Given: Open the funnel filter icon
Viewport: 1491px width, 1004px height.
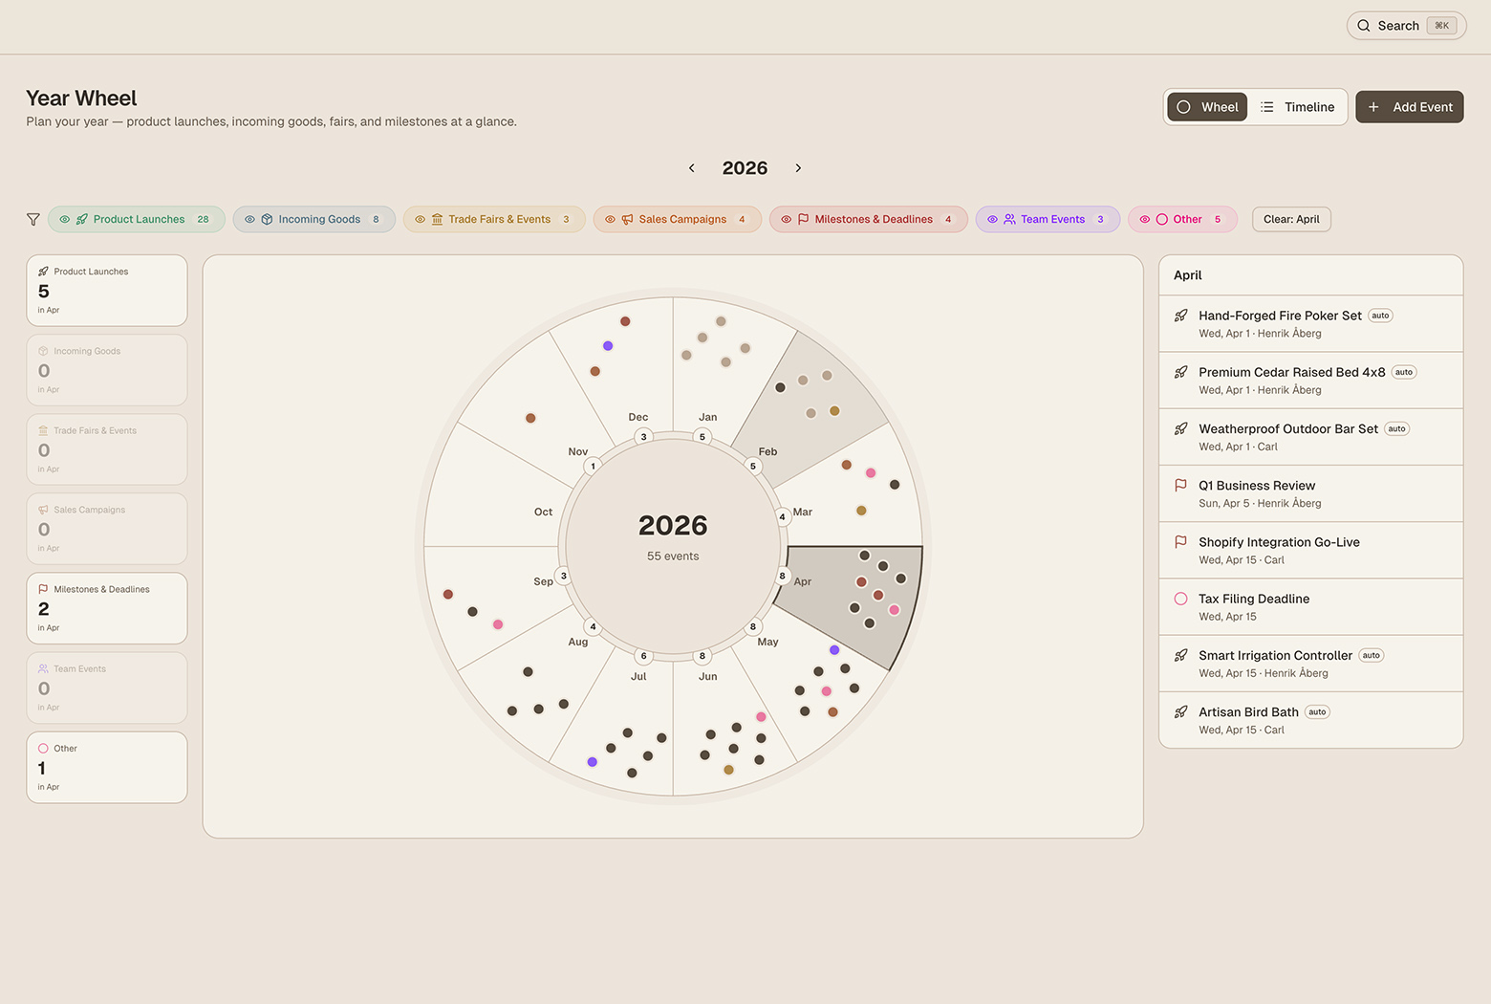Looking at the screenshot, I should (x=32, y=219).
